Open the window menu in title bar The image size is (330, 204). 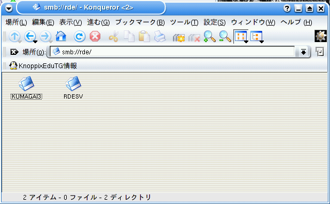(9, 9)
